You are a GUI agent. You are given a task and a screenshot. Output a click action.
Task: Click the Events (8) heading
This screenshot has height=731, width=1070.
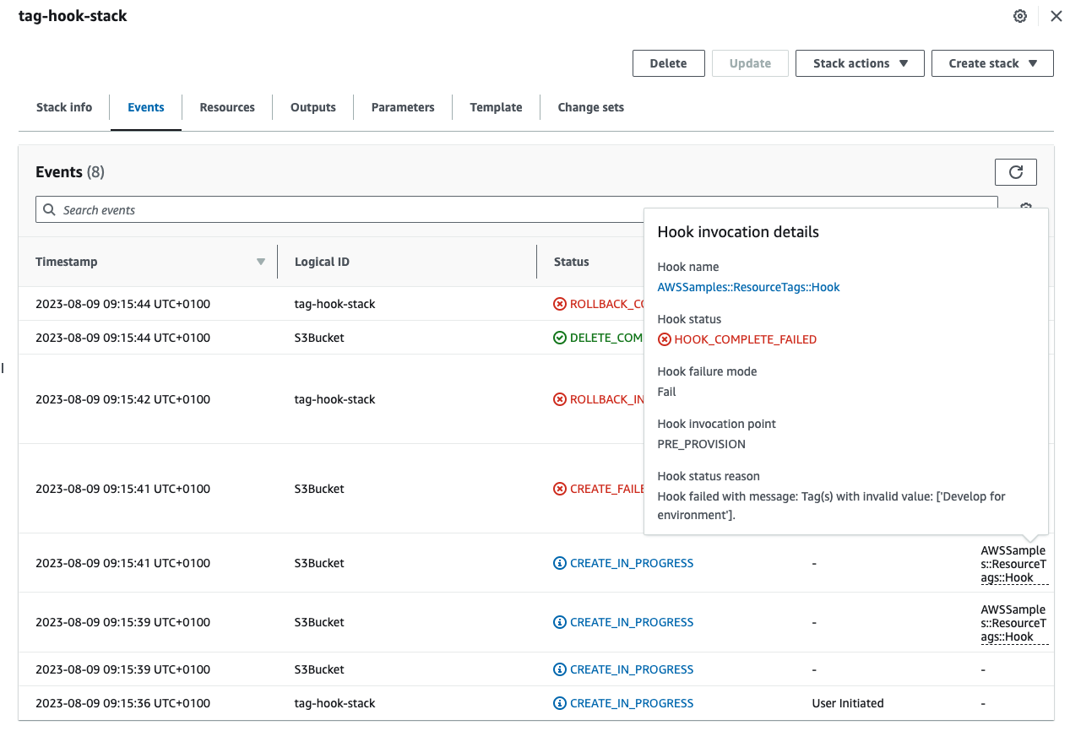70,172
